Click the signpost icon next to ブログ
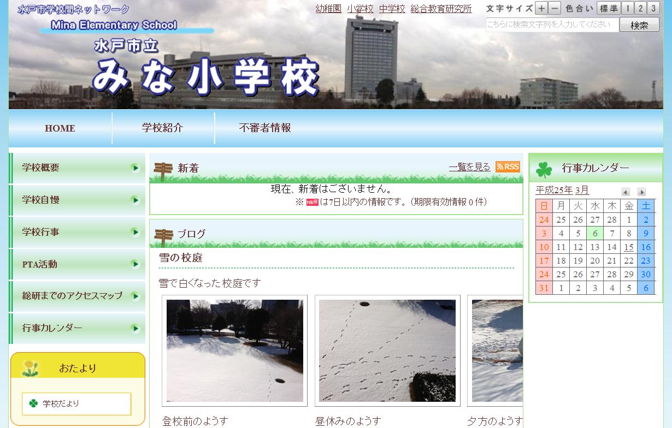 pyautogui.click(x=163, y=237)
